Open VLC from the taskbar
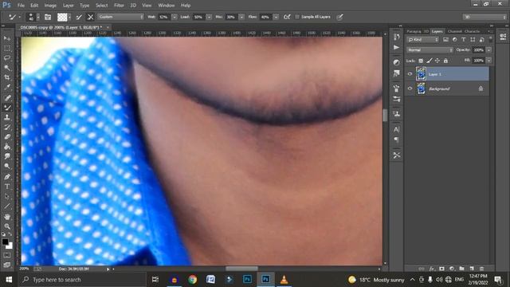Viewport: 510px width, 287px height. coord(284,280)
